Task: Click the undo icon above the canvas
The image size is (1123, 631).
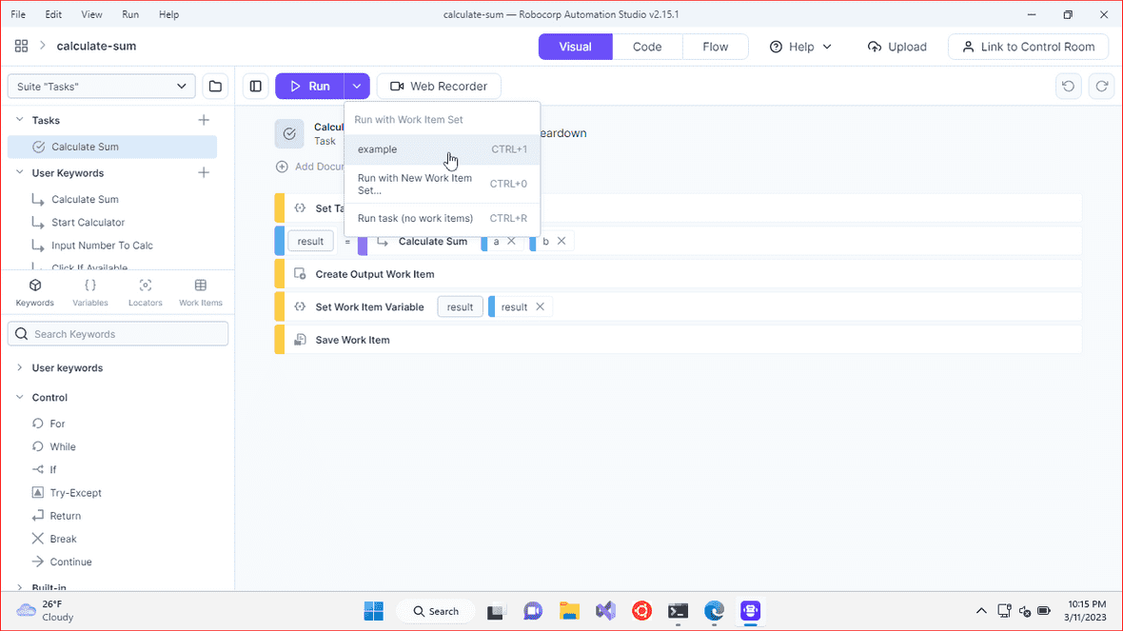Action: pos(1068,86)
